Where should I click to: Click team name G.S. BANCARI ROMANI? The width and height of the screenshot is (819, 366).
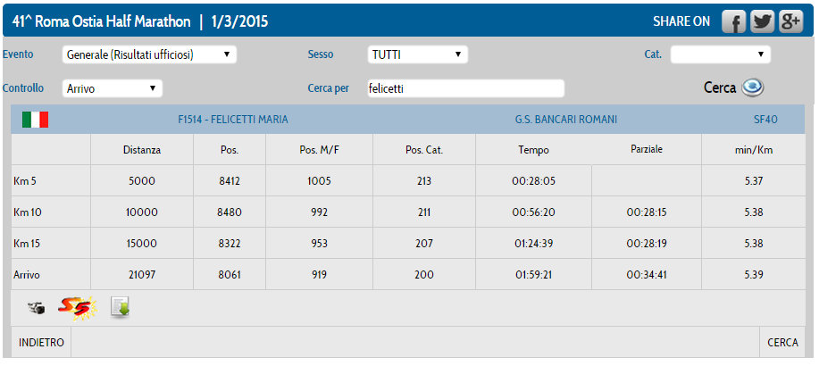[565, 120]
